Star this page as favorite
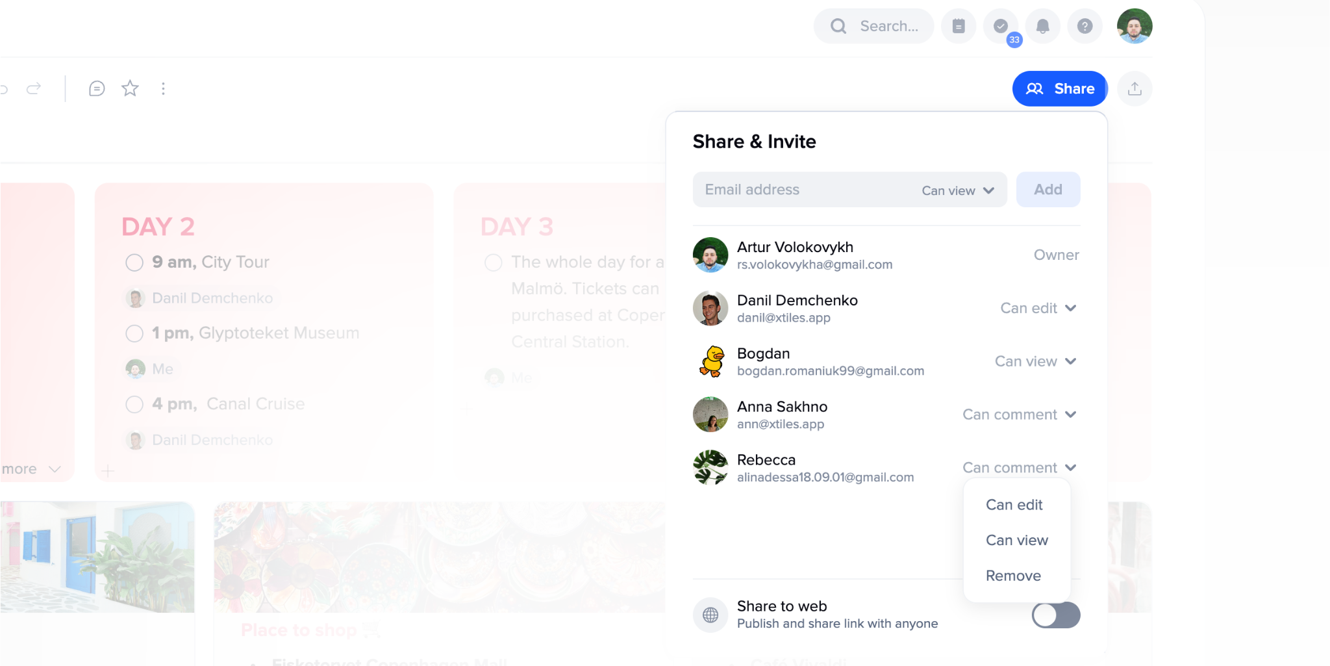The image size is (1330, 666). [130, 88]
